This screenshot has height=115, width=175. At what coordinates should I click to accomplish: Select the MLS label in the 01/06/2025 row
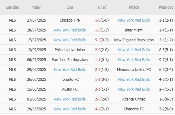(12, 99)
